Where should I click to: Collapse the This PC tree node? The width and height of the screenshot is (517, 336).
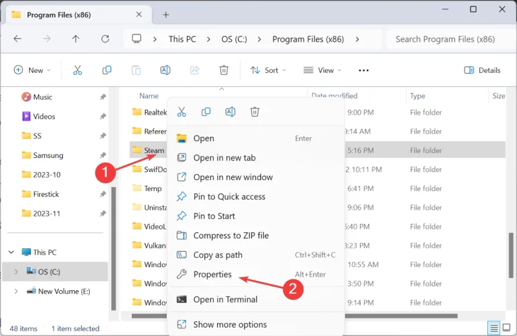coord(11,252)
